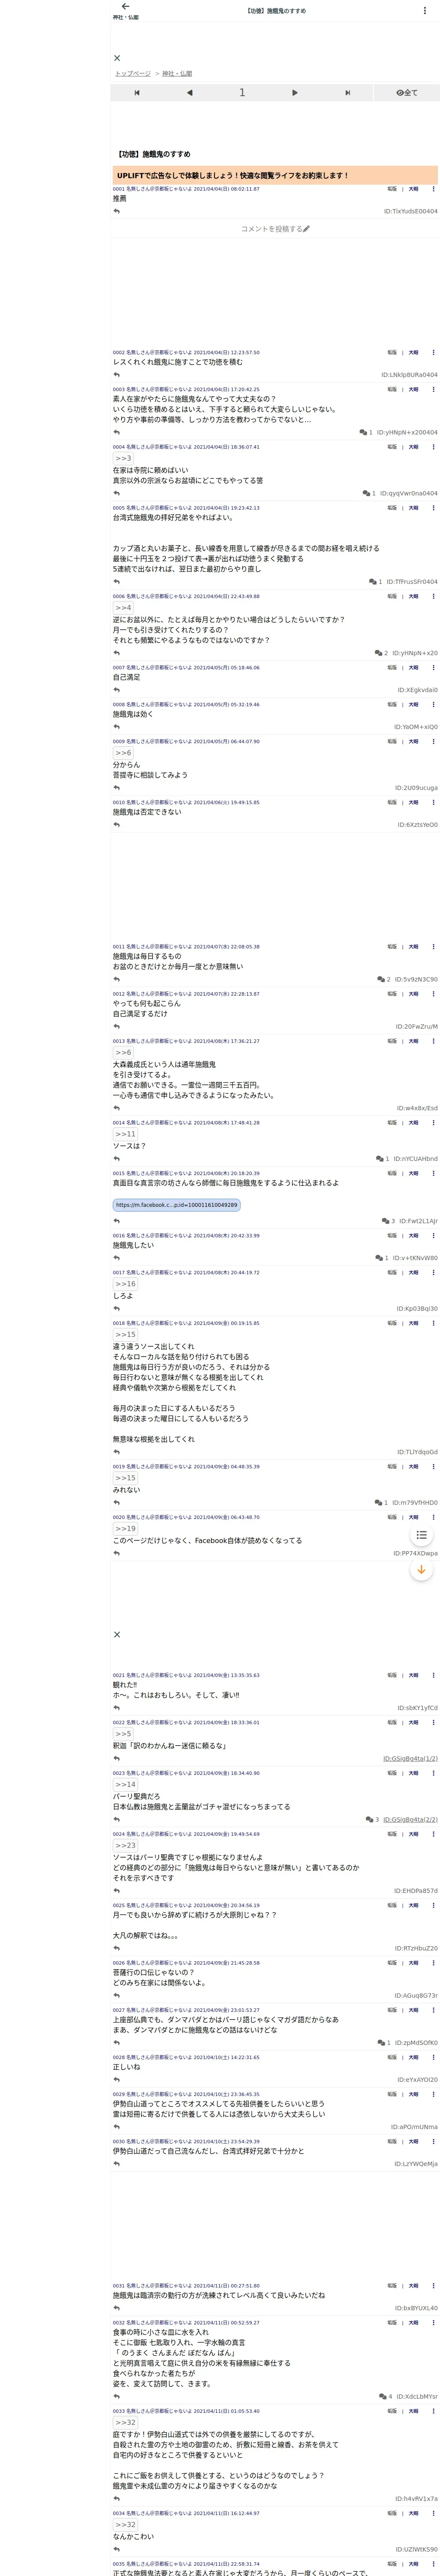Click the UPLIFT ad-free promotion banner
Image resolution: width=440 pixels, height=2576 pixels.
coord(275,175)
